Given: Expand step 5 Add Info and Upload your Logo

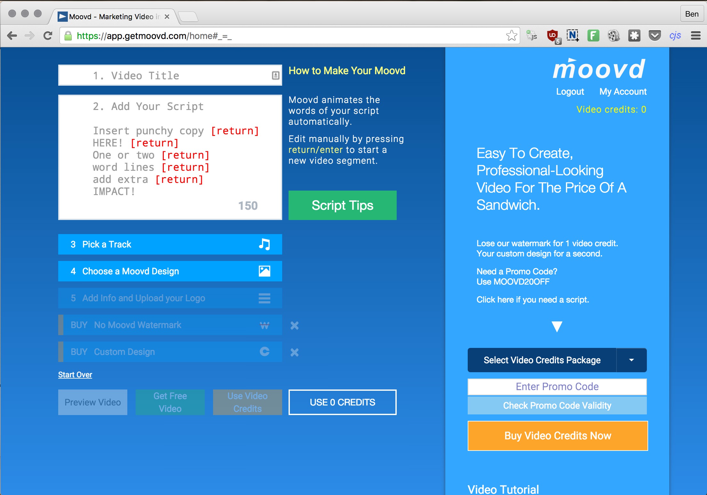Looking at the screenshot, I should point(170,298).
